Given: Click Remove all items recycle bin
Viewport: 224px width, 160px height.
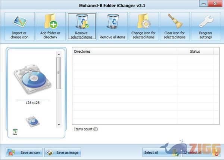Looking at the screenshot, I should pos(113,26).
